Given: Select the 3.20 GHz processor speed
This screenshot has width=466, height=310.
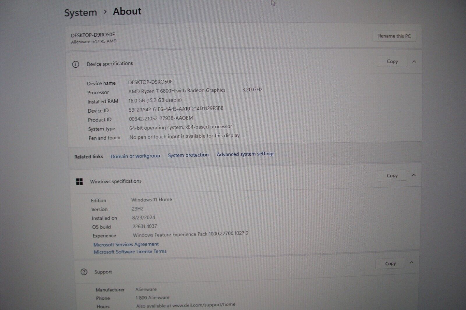Looking at the screenshot, I should [x=252, y=90].
